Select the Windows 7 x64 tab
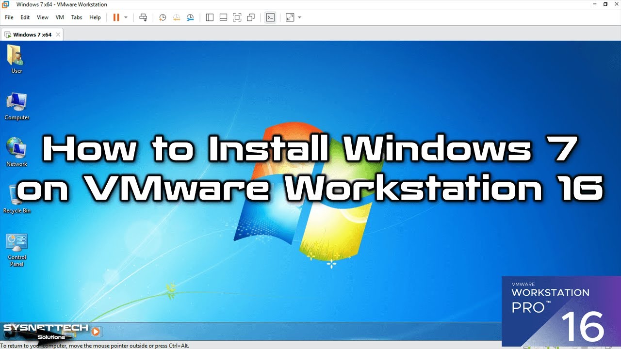Viewport: 621px width, 349px height. click(32, 35)
